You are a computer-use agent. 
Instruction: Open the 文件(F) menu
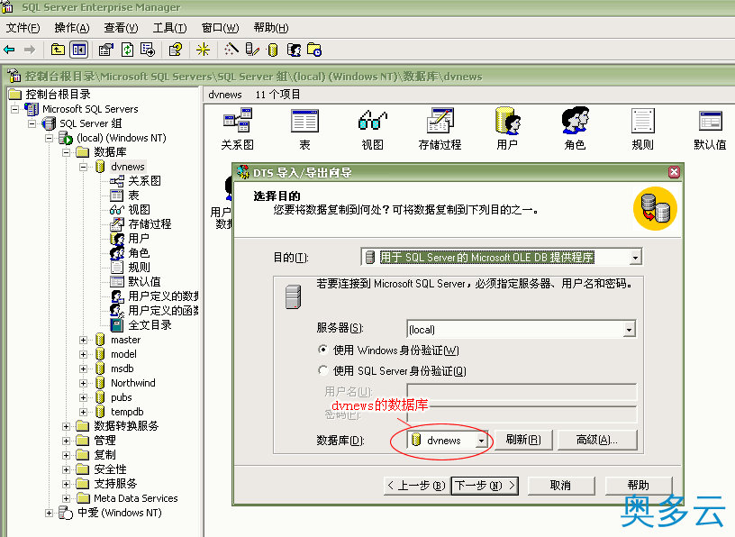tap(23, 28)
